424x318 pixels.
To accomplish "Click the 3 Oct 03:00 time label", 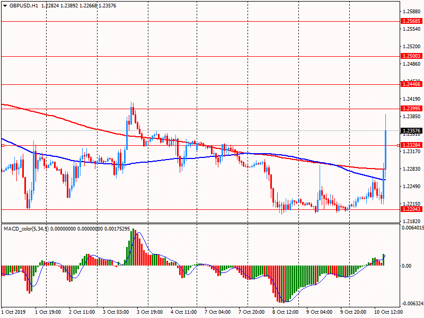I will (116, 312).
